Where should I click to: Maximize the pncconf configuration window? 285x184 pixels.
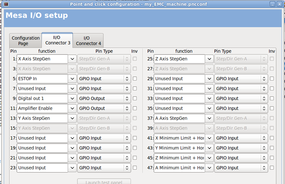(x=273, y=4)
